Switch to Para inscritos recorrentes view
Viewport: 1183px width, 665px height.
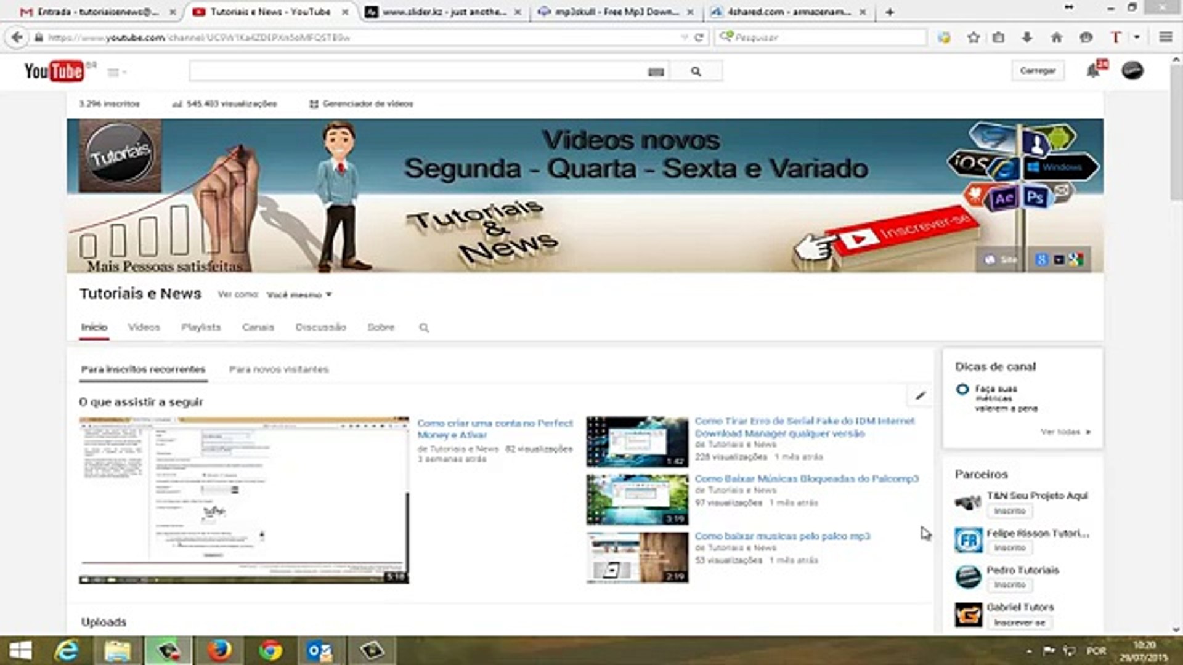143,369
